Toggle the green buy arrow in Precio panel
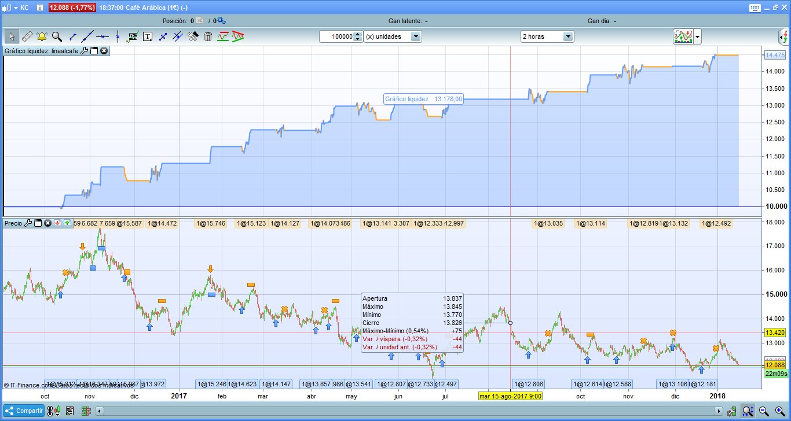 tap(67, 223)
